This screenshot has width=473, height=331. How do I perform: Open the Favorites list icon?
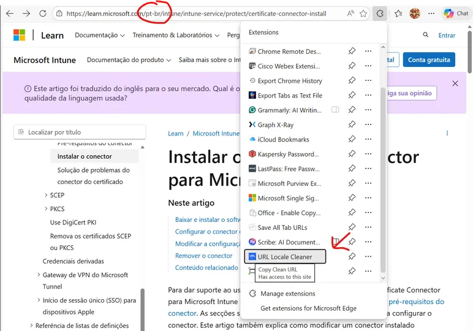tap(398, 13)
